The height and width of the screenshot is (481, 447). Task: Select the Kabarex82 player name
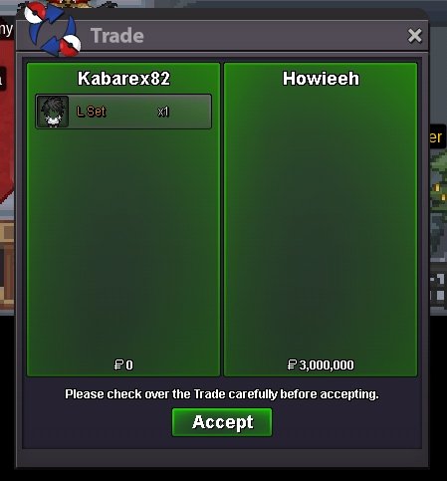pos(123,79)
